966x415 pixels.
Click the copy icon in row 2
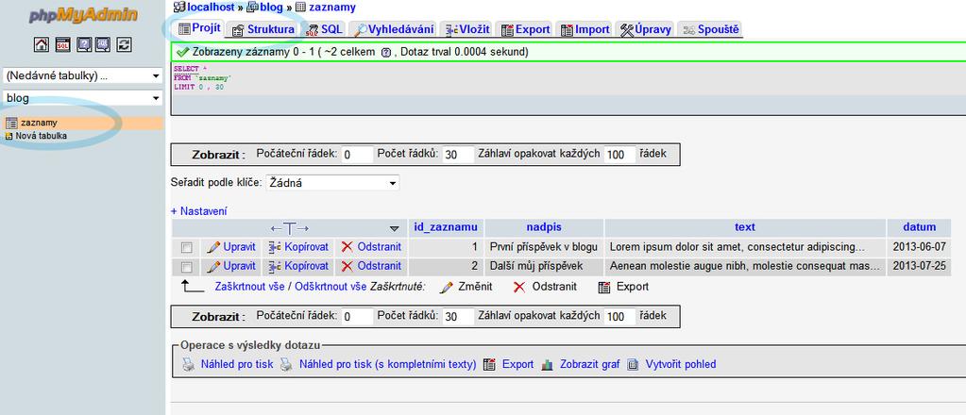(275, 266)
